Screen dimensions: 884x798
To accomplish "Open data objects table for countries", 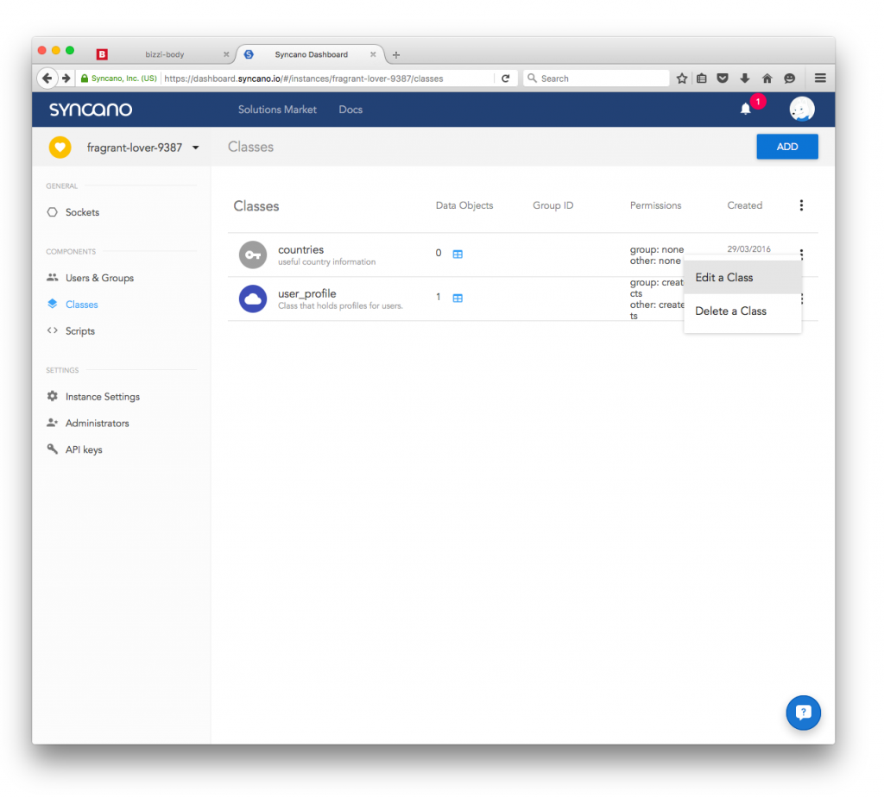I will (458, 254).
